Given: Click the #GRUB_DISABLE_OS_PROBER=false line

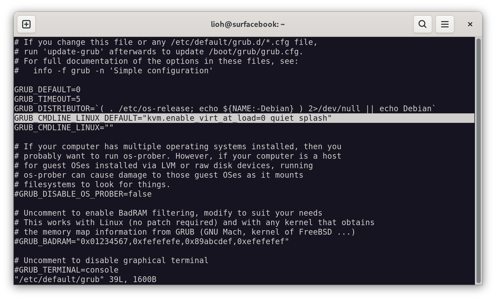Looking at the screenshot, I should 83,194.
